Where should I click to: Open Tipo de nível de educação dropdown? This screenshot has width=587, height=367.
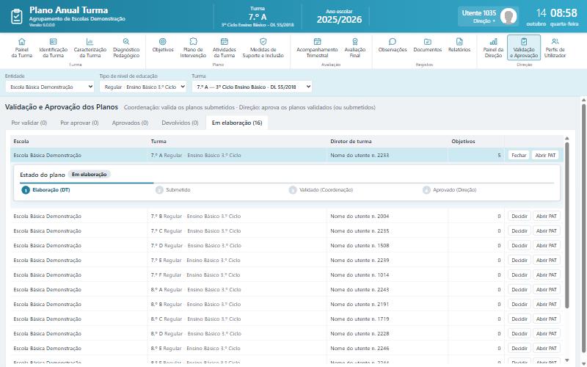142,87
